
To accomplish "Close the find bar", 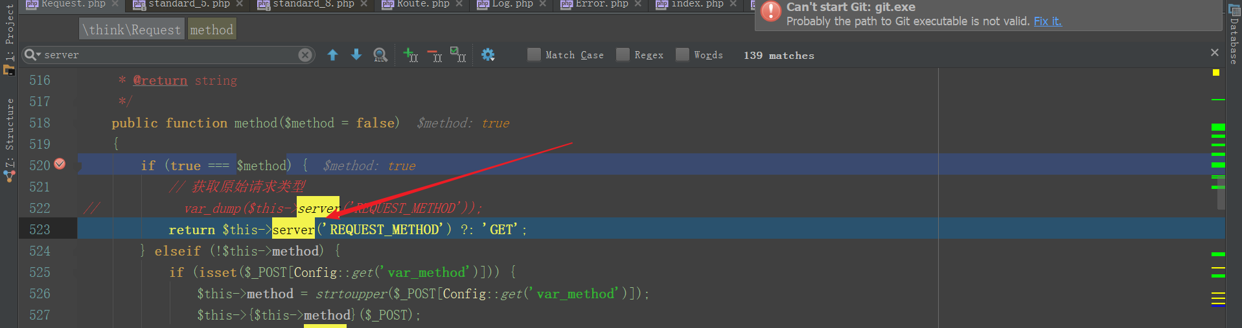I will (1215, 52).
